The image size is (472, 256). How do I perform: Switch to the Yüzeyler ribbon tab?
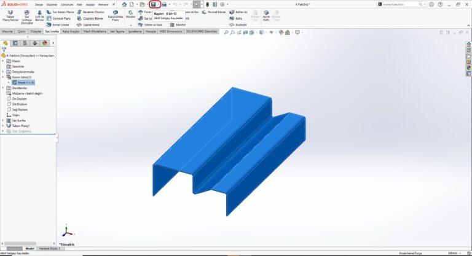[x=36, y=31]
